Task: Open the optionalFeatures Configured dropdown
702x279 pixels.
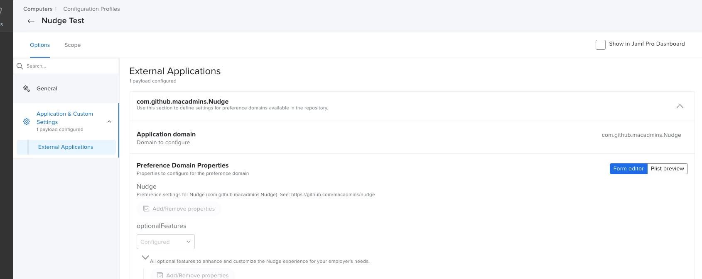Action: [x=166, y=242]
